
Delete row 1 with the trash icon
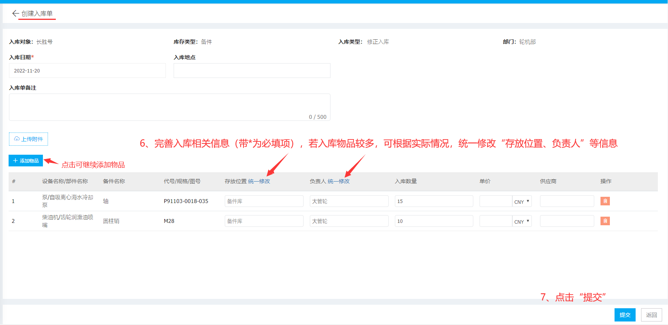tap(605, 201)
